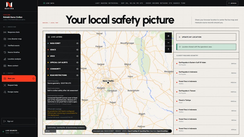Open News context
Viewport: 244px width, 137px height.
click(19, 66)
